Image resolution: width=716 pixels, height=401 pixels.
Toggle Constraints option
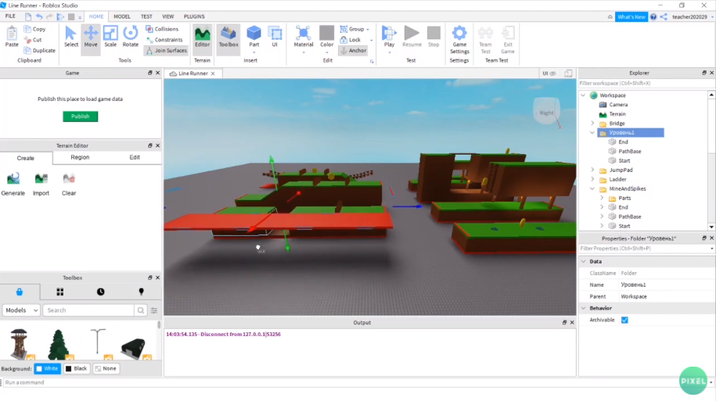(164, 40)
